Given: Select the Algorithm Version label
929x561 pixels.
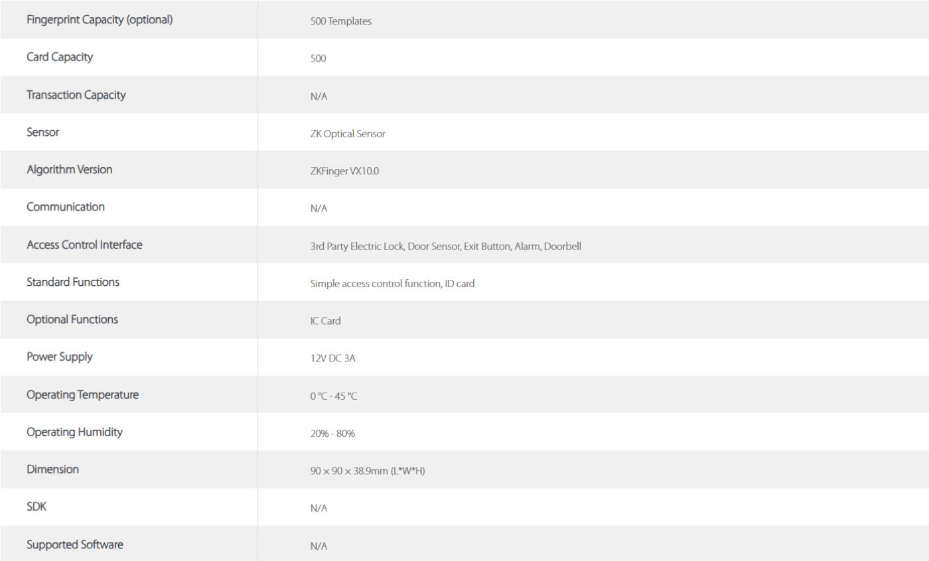Looking at the screenshot, I should tap(69, 170).
